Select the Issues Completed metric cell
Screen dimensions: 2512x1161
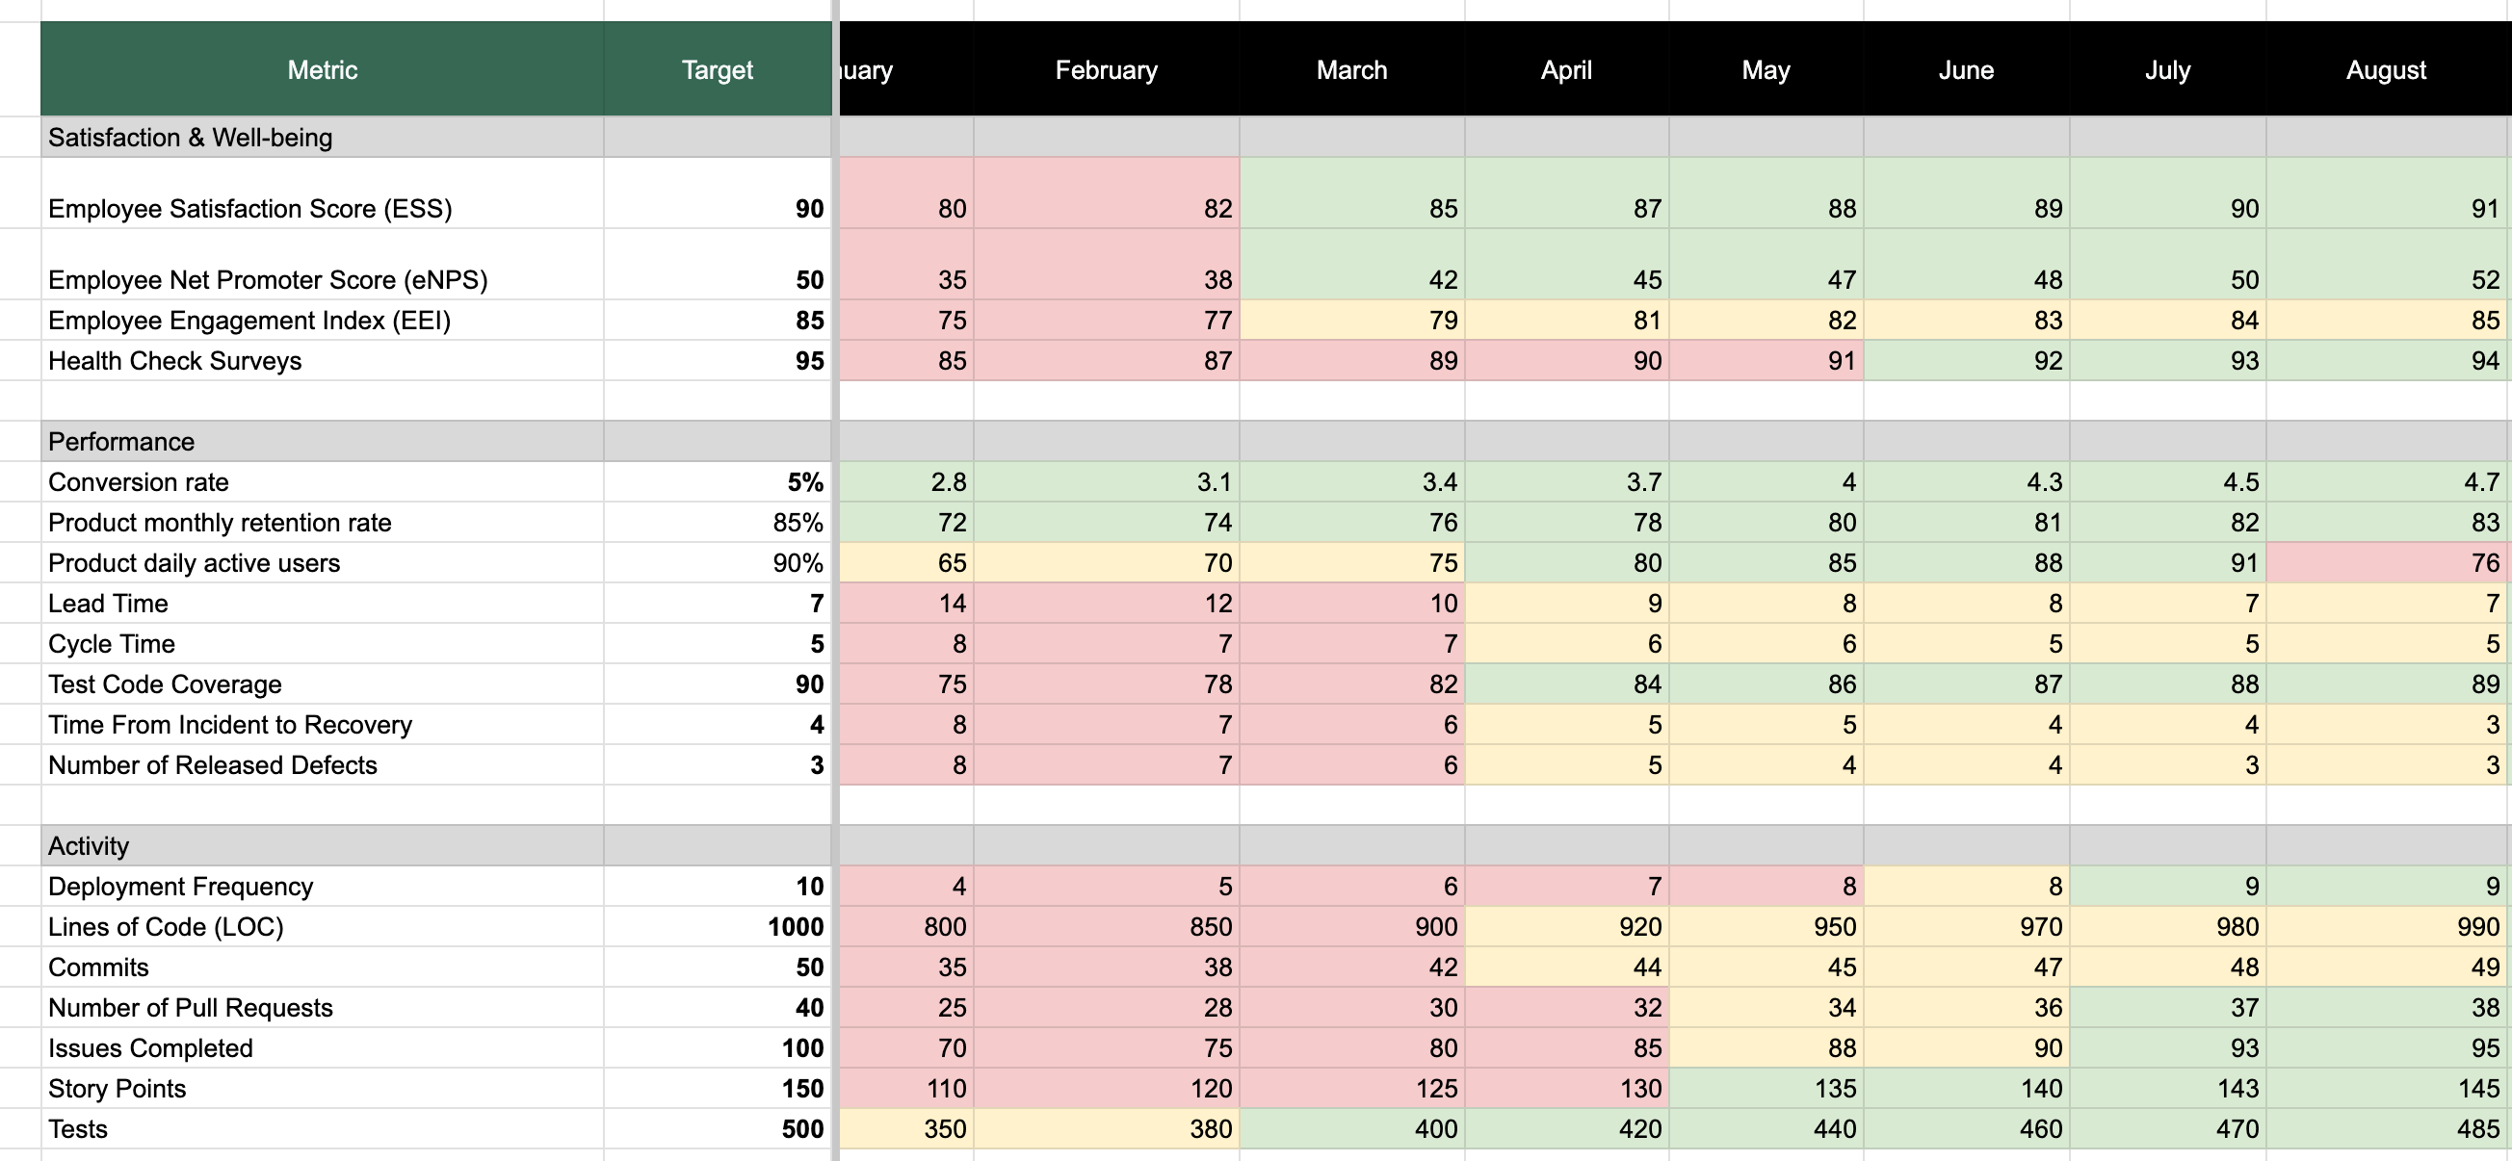tap(322, 1048)
